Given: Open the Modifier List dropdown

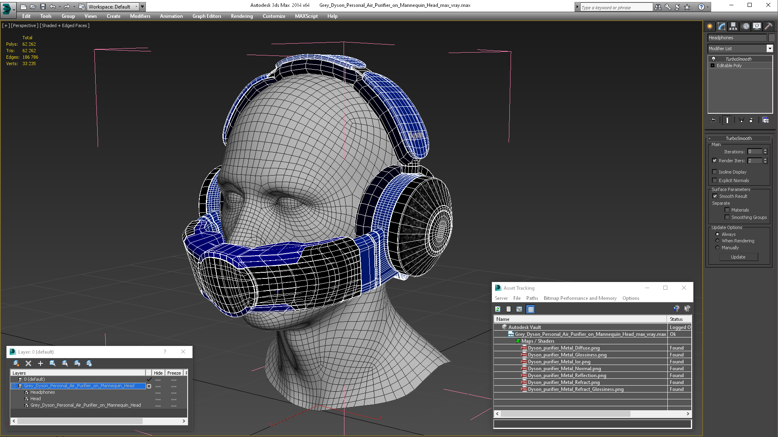Looking at the screenshot, I should tap(769, 49).
